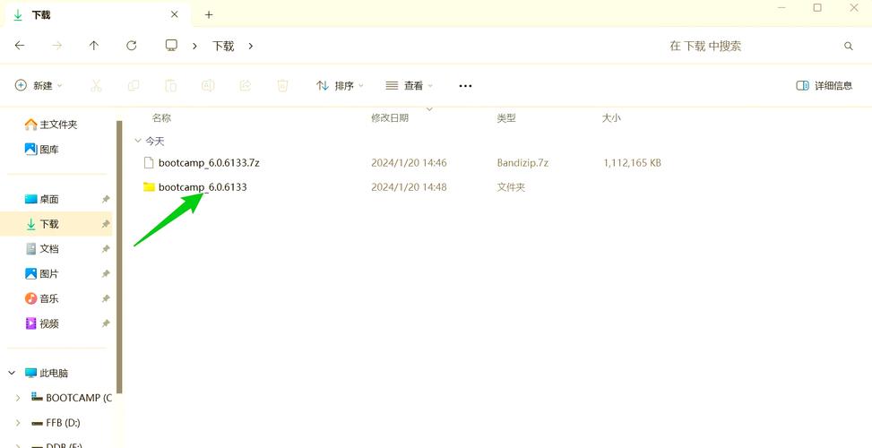The height and width of the screenshot is (448, 872).
Task: Click the Delete trash icon
Action: (282, 86)
